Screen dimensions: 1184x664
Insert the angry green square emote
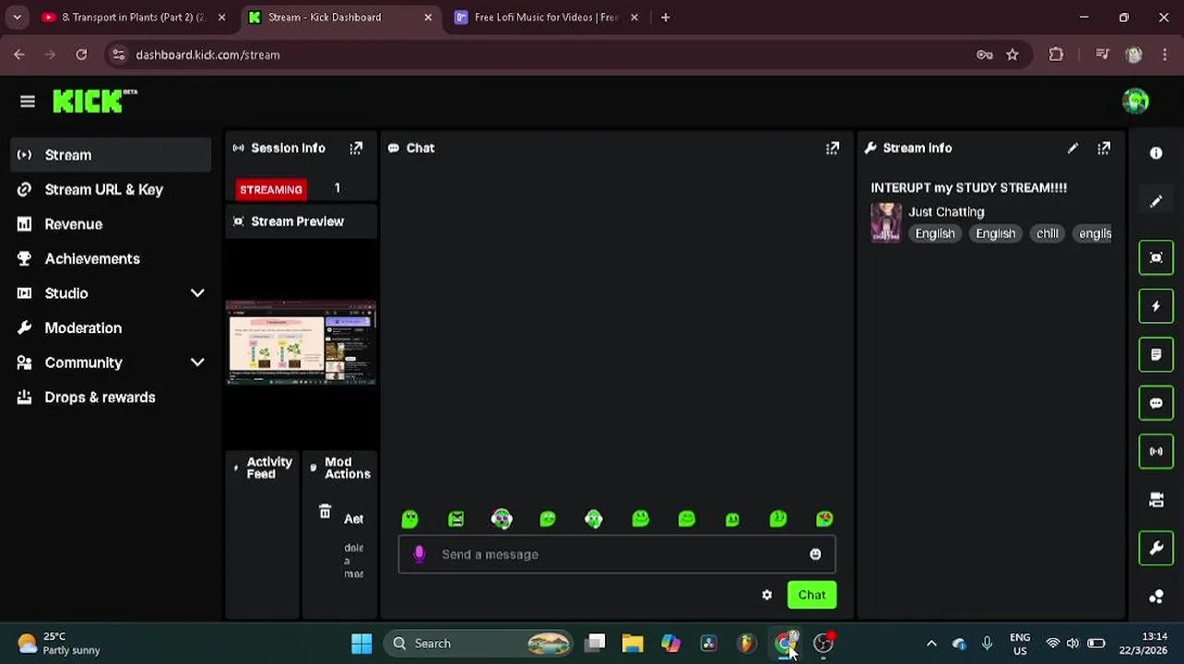456,519
